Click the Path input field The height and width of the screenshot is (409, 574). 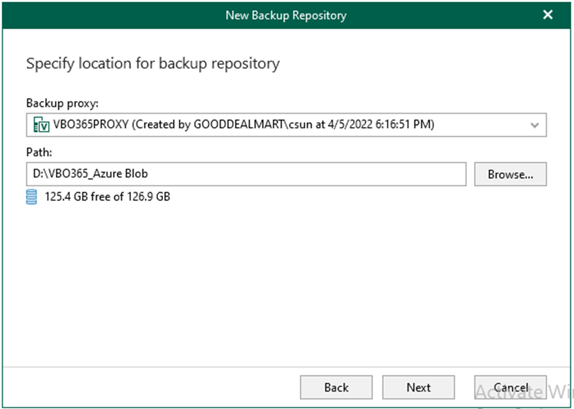coord(246,174)
